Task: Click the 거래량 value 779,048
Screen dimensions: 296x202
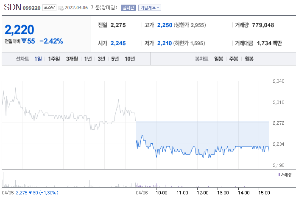Action: (263, 25)
